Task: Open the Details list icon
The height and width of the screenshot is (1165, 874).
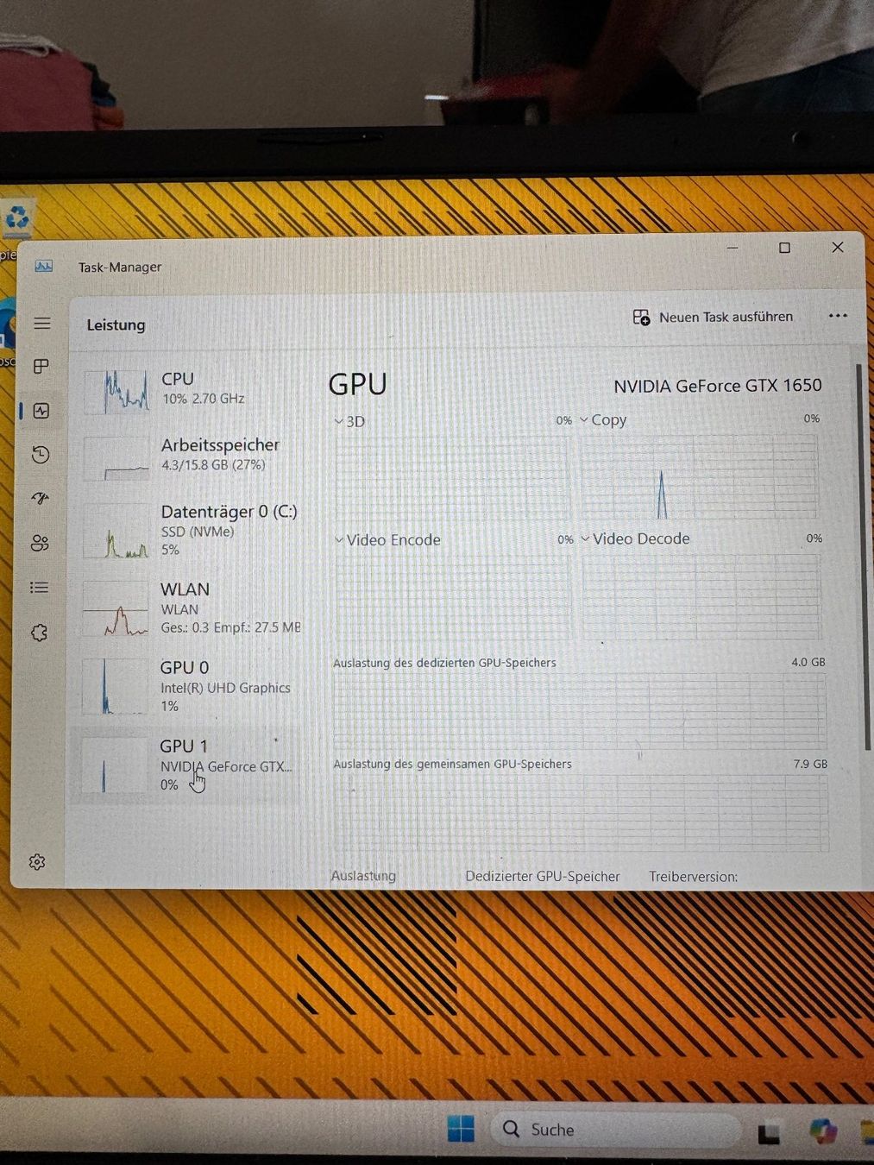Action: point(39,588)
